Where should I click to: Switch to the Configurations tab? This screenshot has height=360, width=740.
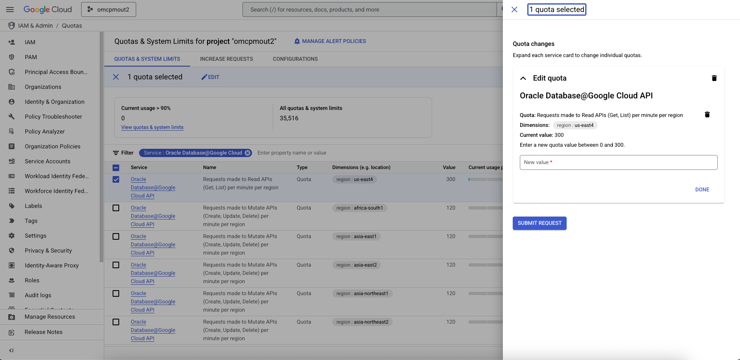point(295,59)
